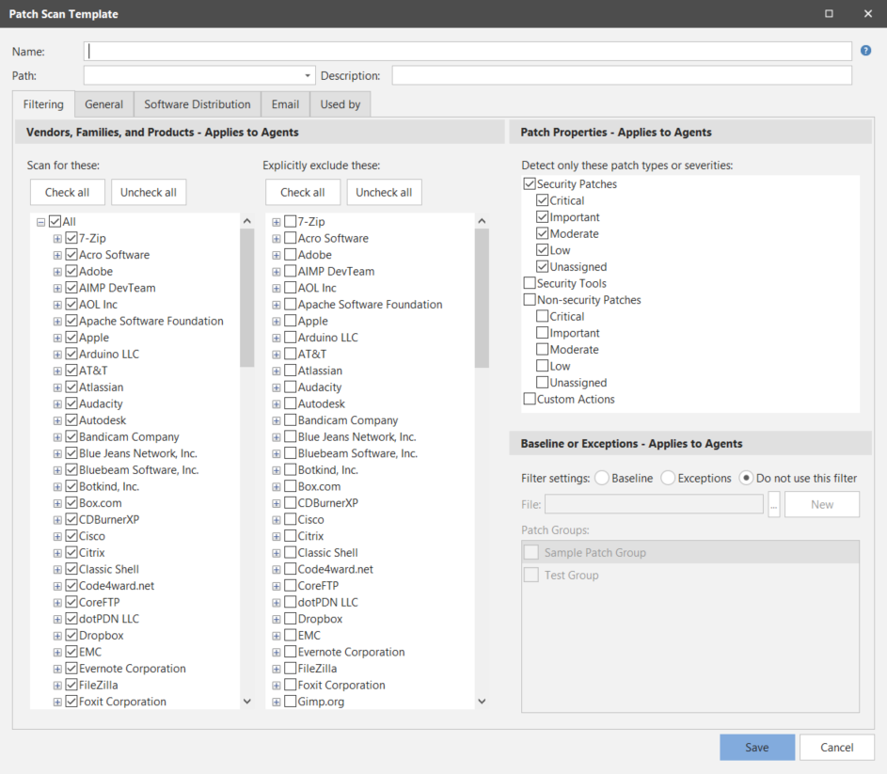Uncheck Atlassian in the scan tree
The width and height of the screenshot is (887, 774).
(x=71, y=387)
